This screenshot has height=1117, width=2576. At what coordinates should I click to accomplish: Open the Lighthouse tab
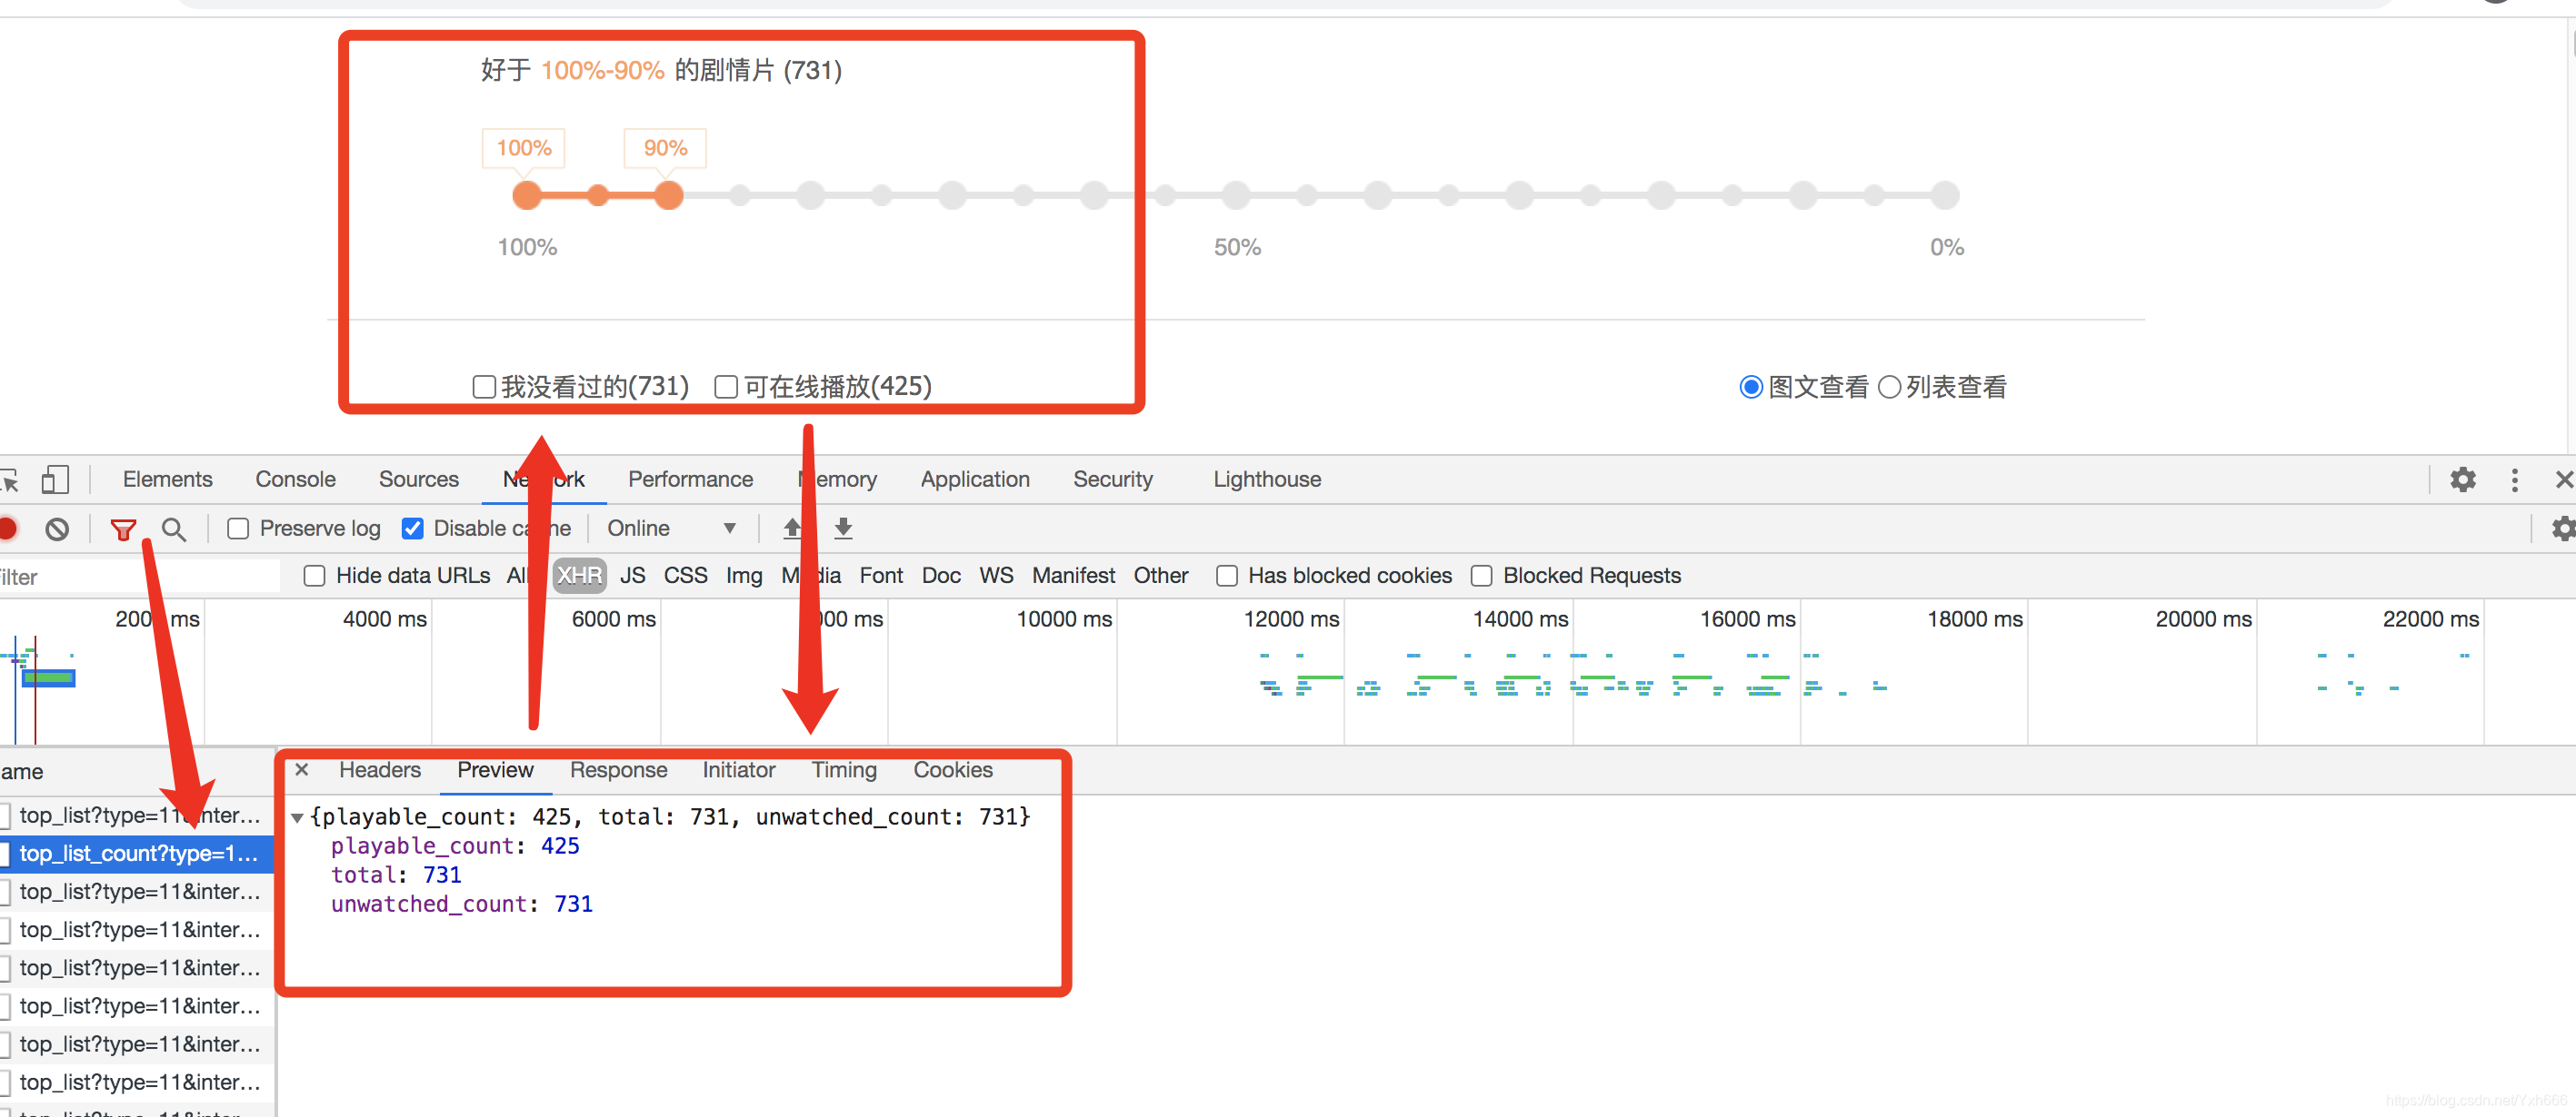pos(1267,479)
